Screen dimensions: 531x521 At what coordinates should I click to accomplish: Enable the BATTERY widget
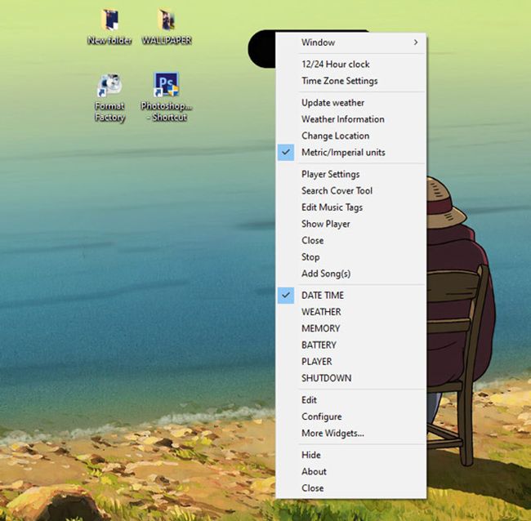[350, 345]
